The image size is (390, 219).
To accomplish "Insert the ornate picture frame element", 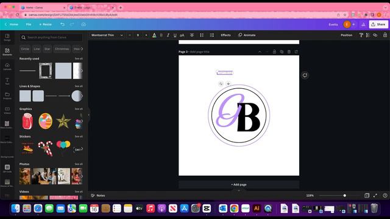I will pyautogui.click(x=46, y=71).
